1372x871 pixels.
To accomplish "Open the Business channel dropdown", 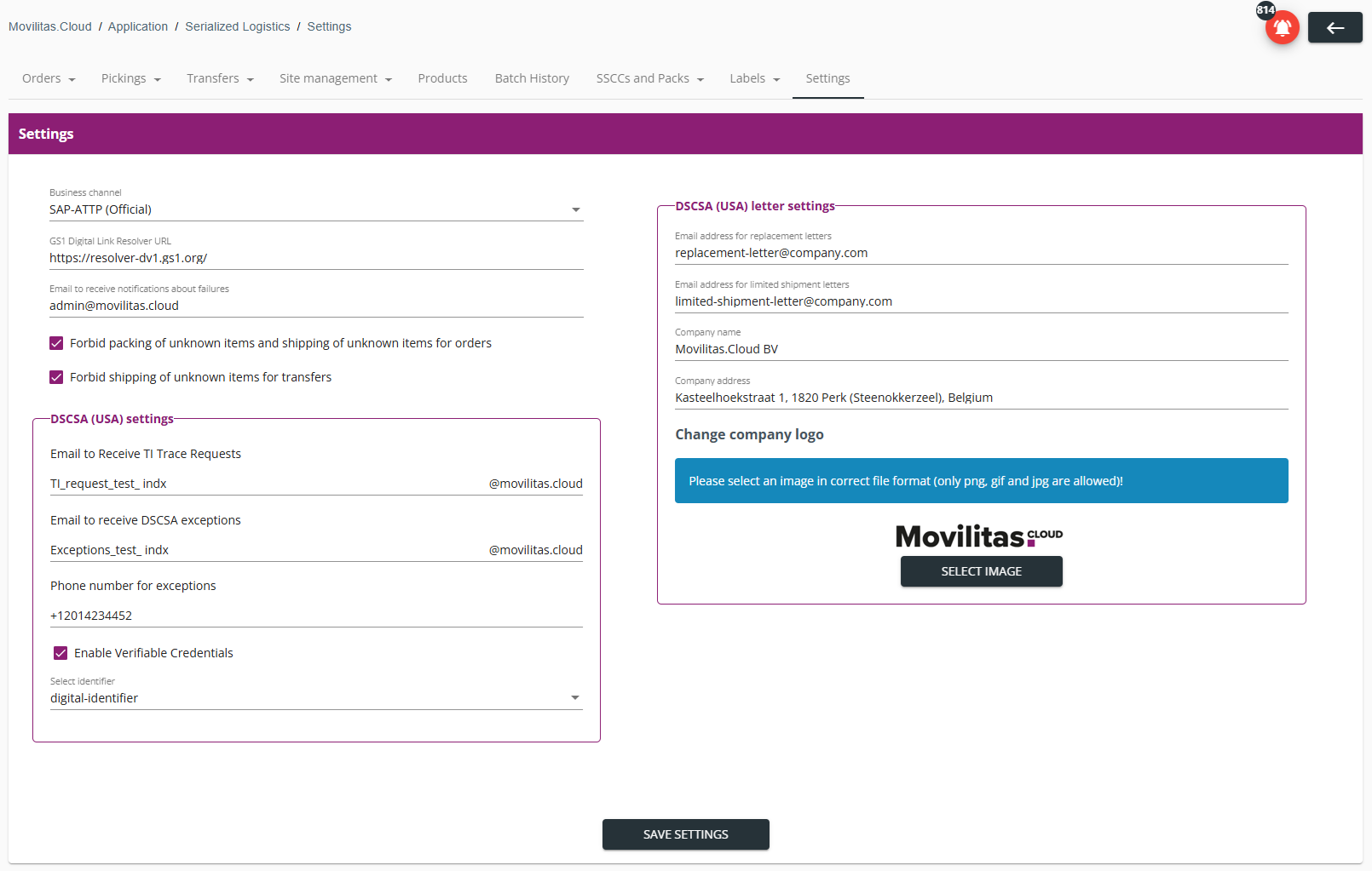I will click(316, 209).
